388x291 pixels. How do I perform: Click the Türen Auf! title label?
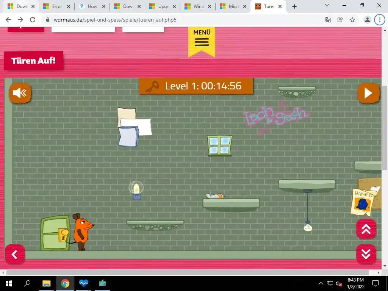tap(33, 61)
